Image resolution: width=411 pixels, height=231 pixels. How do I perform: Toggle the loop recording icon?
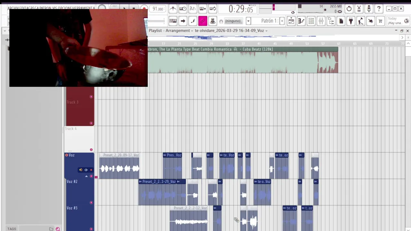coord(213,9)
